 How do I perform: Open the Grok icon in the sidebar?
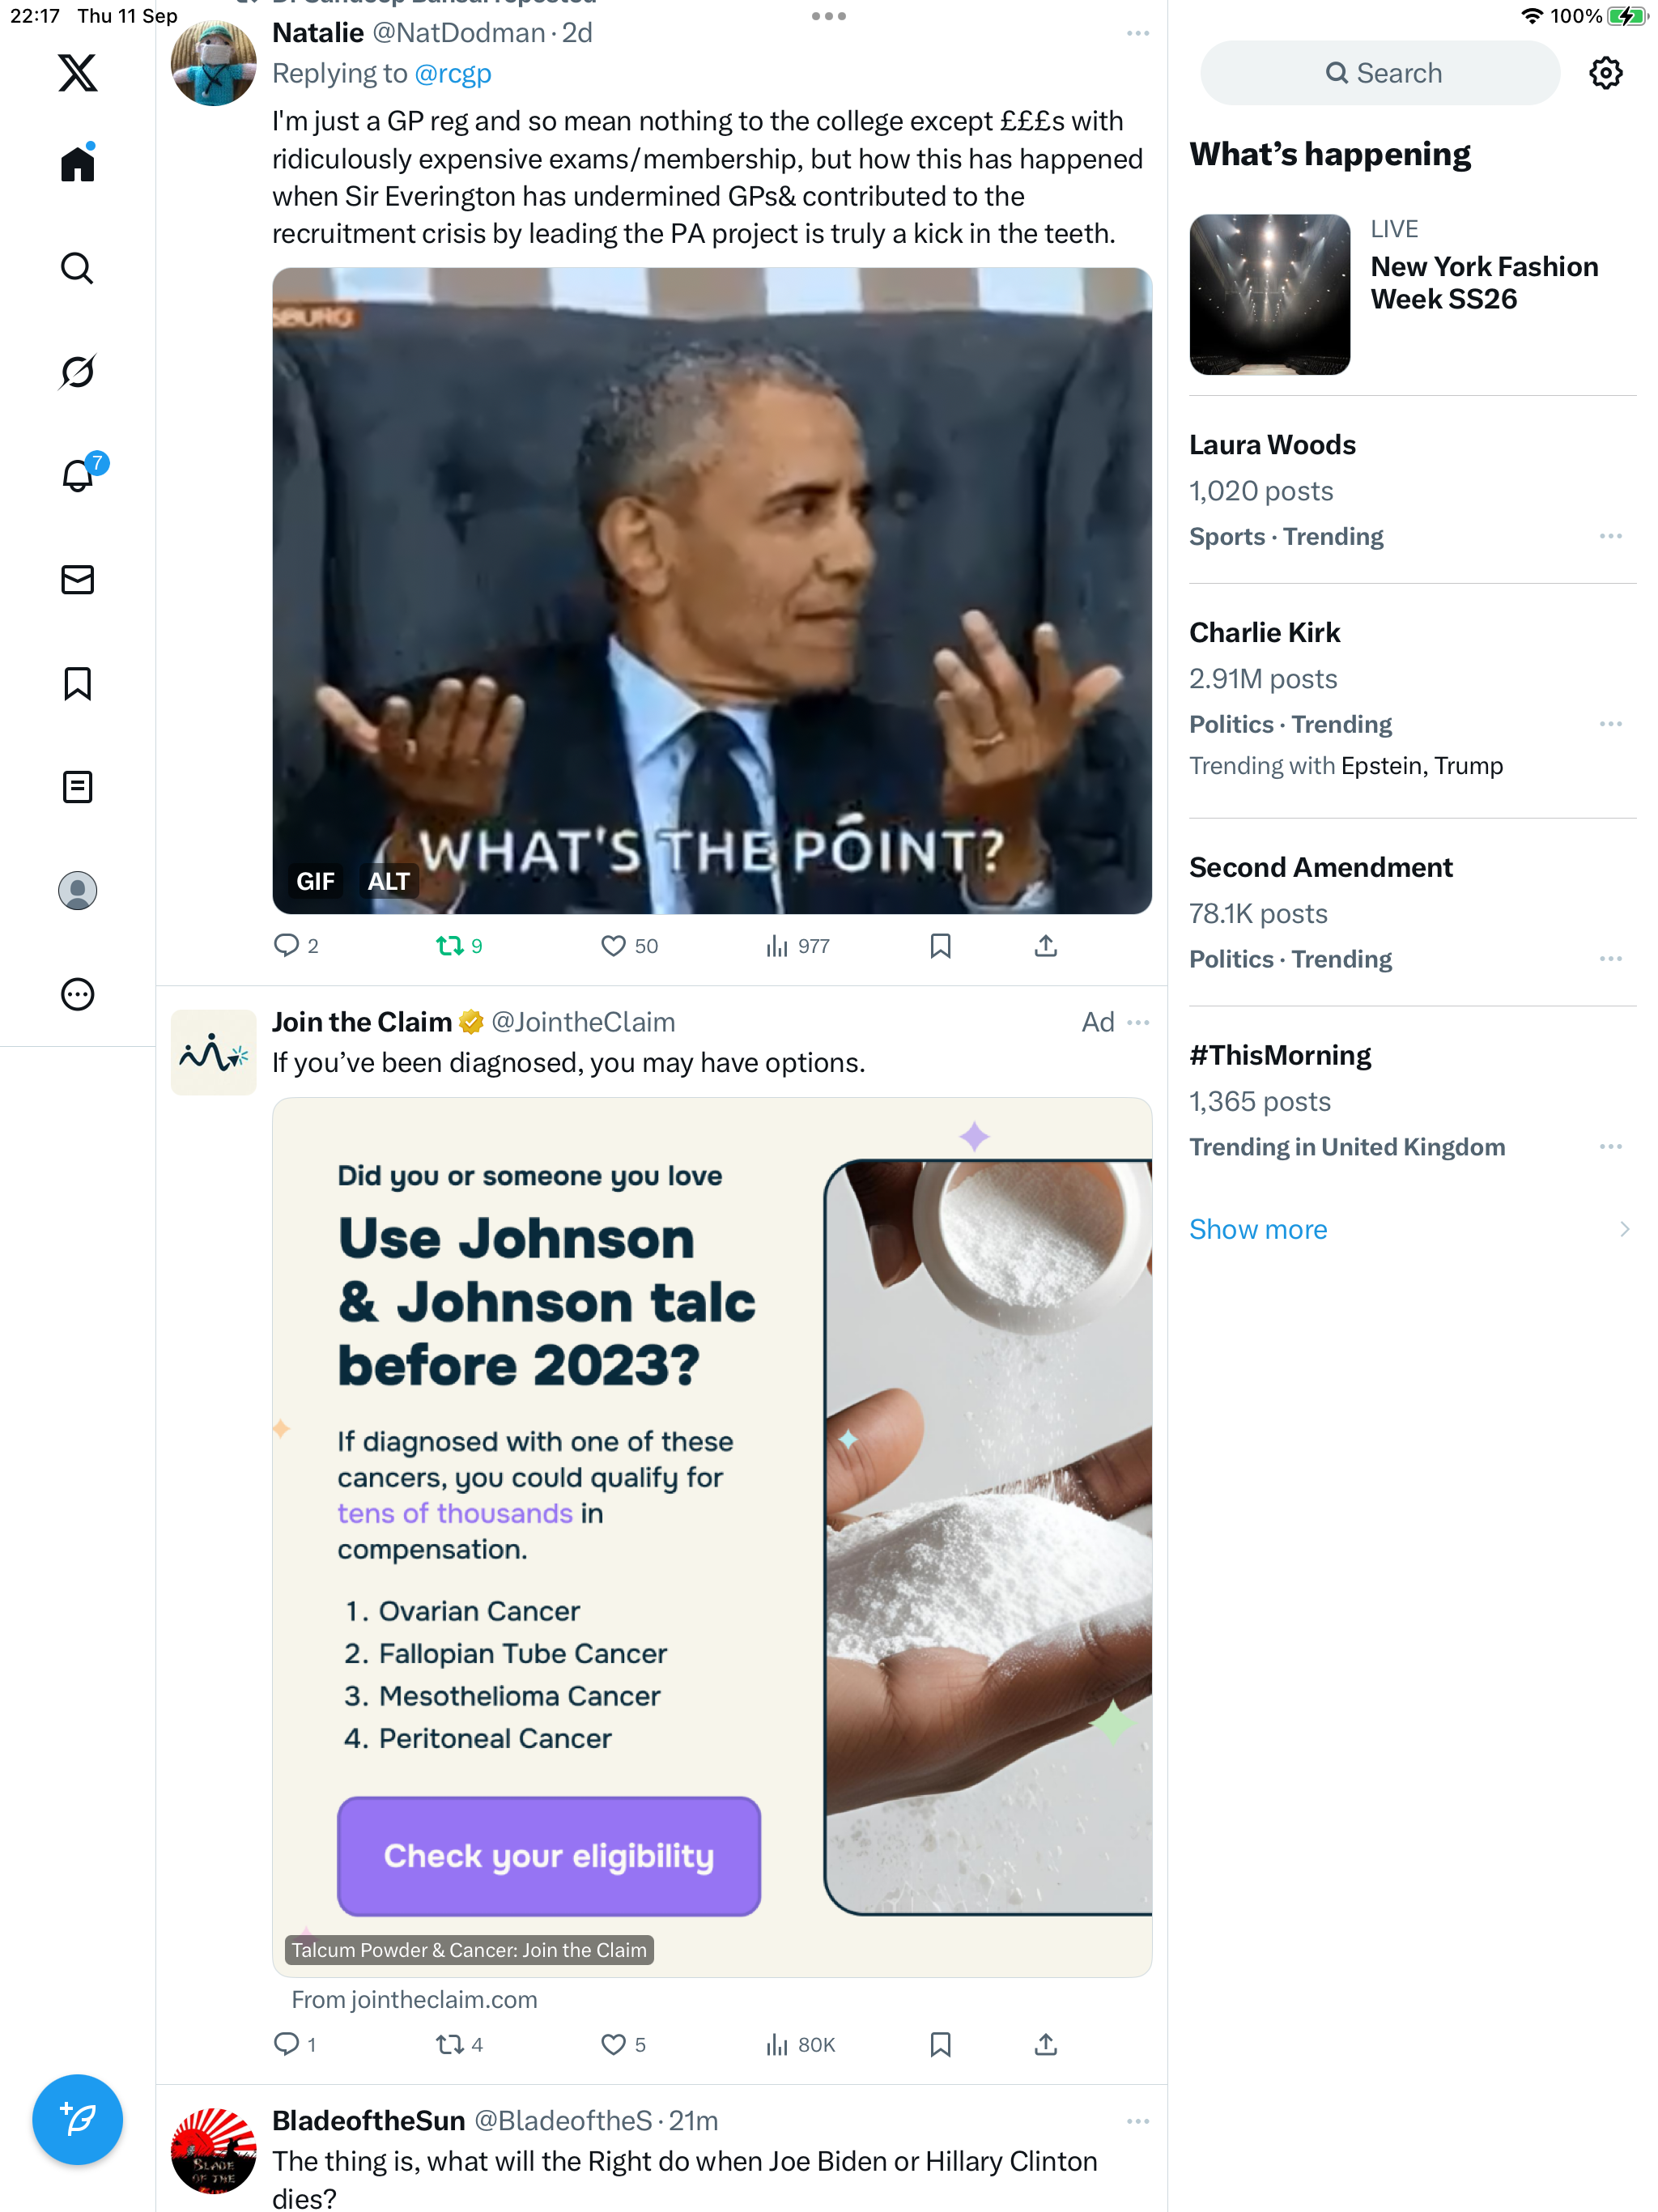pos(77,372)
